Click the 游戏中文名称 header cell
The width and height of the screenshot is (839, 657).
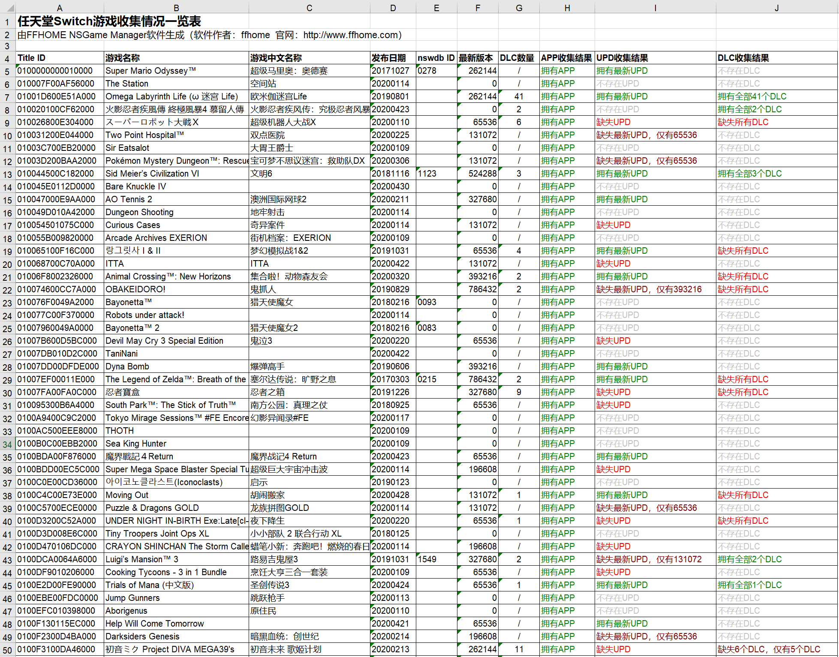pos(310,58)
